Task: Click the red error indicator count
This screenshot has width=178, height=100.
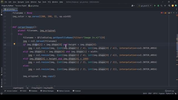Action: (x=162, y=13)
